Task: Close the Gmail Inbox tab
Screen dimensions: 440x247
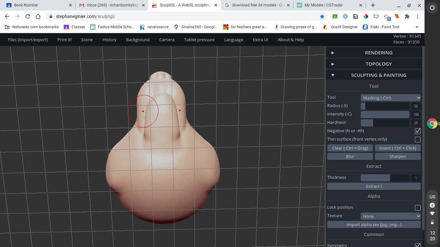Action: tap(143, 5)
